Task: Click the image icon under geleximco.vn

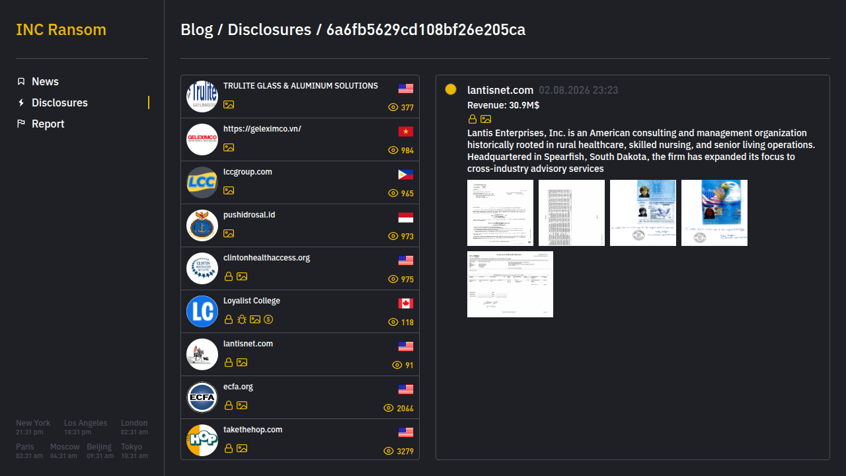Action: point(229,147)
